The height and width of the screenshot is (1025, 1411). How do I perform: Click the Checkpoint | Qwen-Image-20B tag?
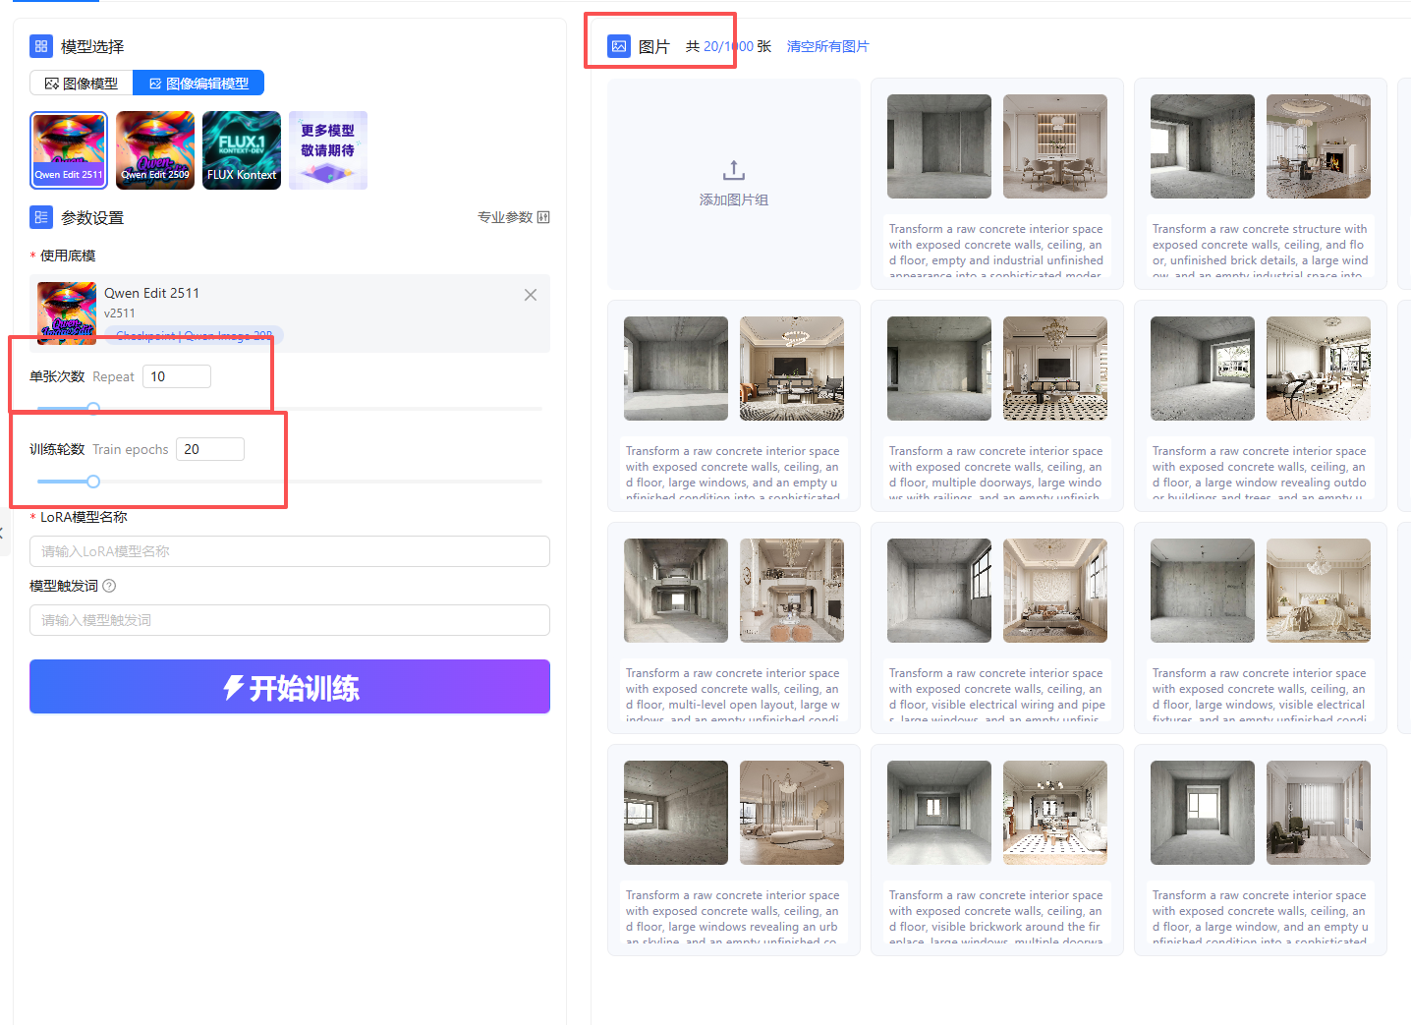(x=195, y=335)
